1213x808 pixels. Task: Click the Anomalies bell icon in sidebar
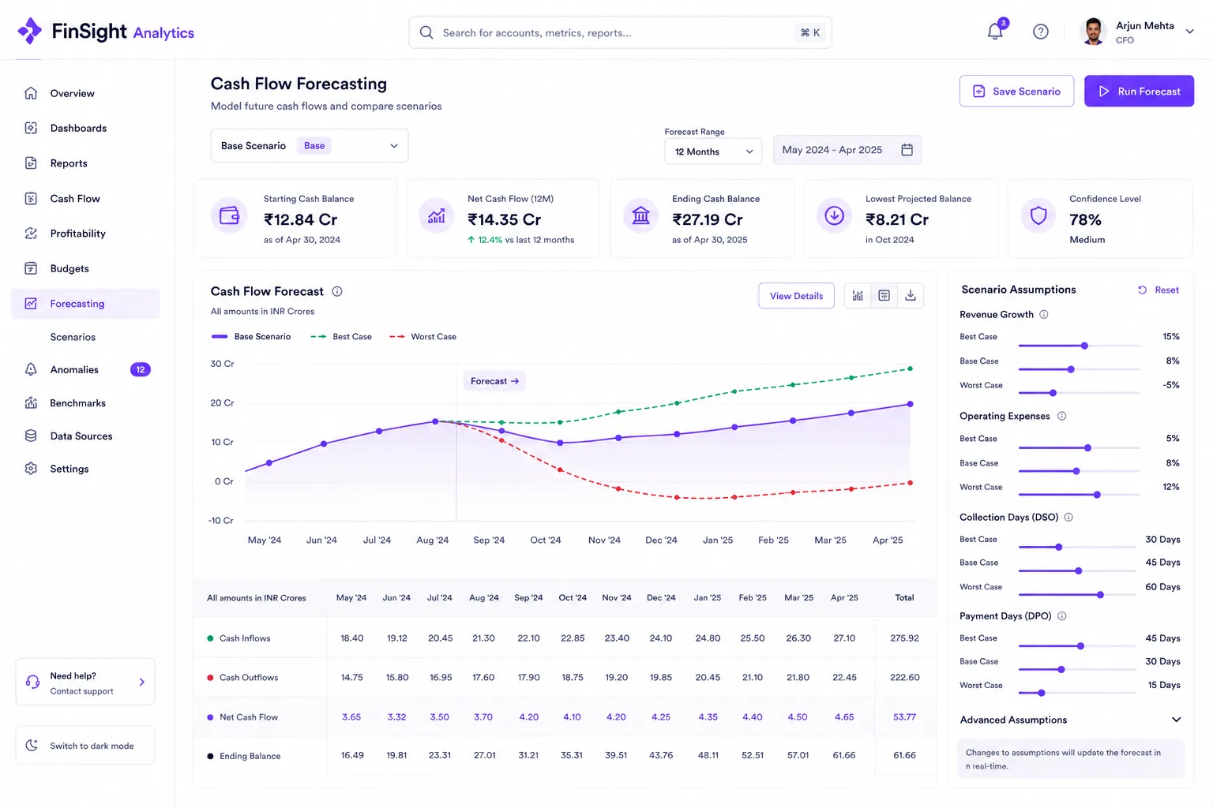click(31, 369)
